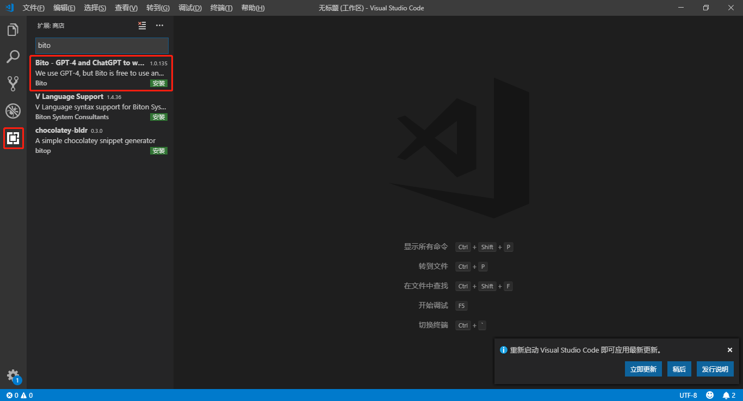Click the 在文件中查找 shortcut hint
Viewport: 743px width, 401px height.
click(426, 286)
